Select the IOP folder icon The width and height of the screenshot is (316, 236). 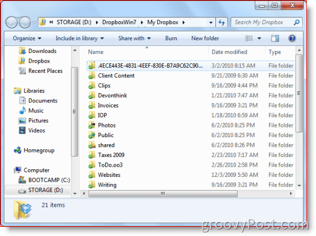coord(92,115)
